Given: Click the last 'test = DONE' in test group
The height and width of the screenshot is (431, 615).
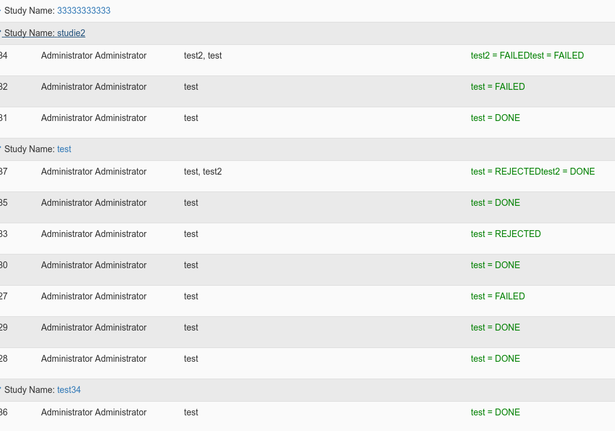Looking at the screenshot, I should coord(495,359).
